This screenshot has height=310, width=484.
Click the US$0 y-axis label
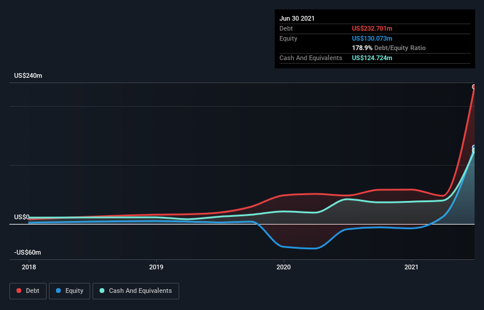[22, 217]
